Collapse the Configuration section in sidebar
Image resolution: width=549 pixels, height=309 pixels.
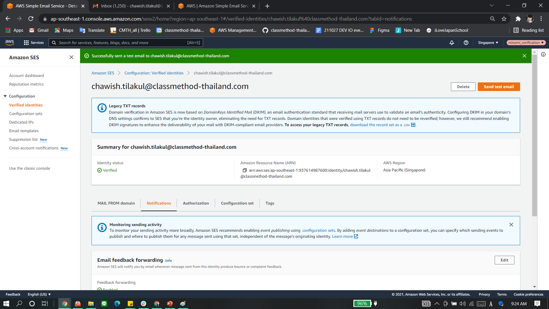[5, 96]
